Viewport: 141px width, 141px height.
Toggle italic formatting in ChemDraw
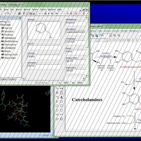pos(133,40)
